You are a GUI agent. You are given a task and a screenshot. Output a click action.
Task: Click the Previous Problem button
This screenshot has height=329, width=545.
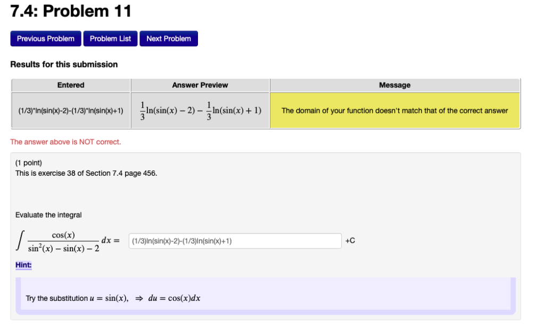[45, 38]
